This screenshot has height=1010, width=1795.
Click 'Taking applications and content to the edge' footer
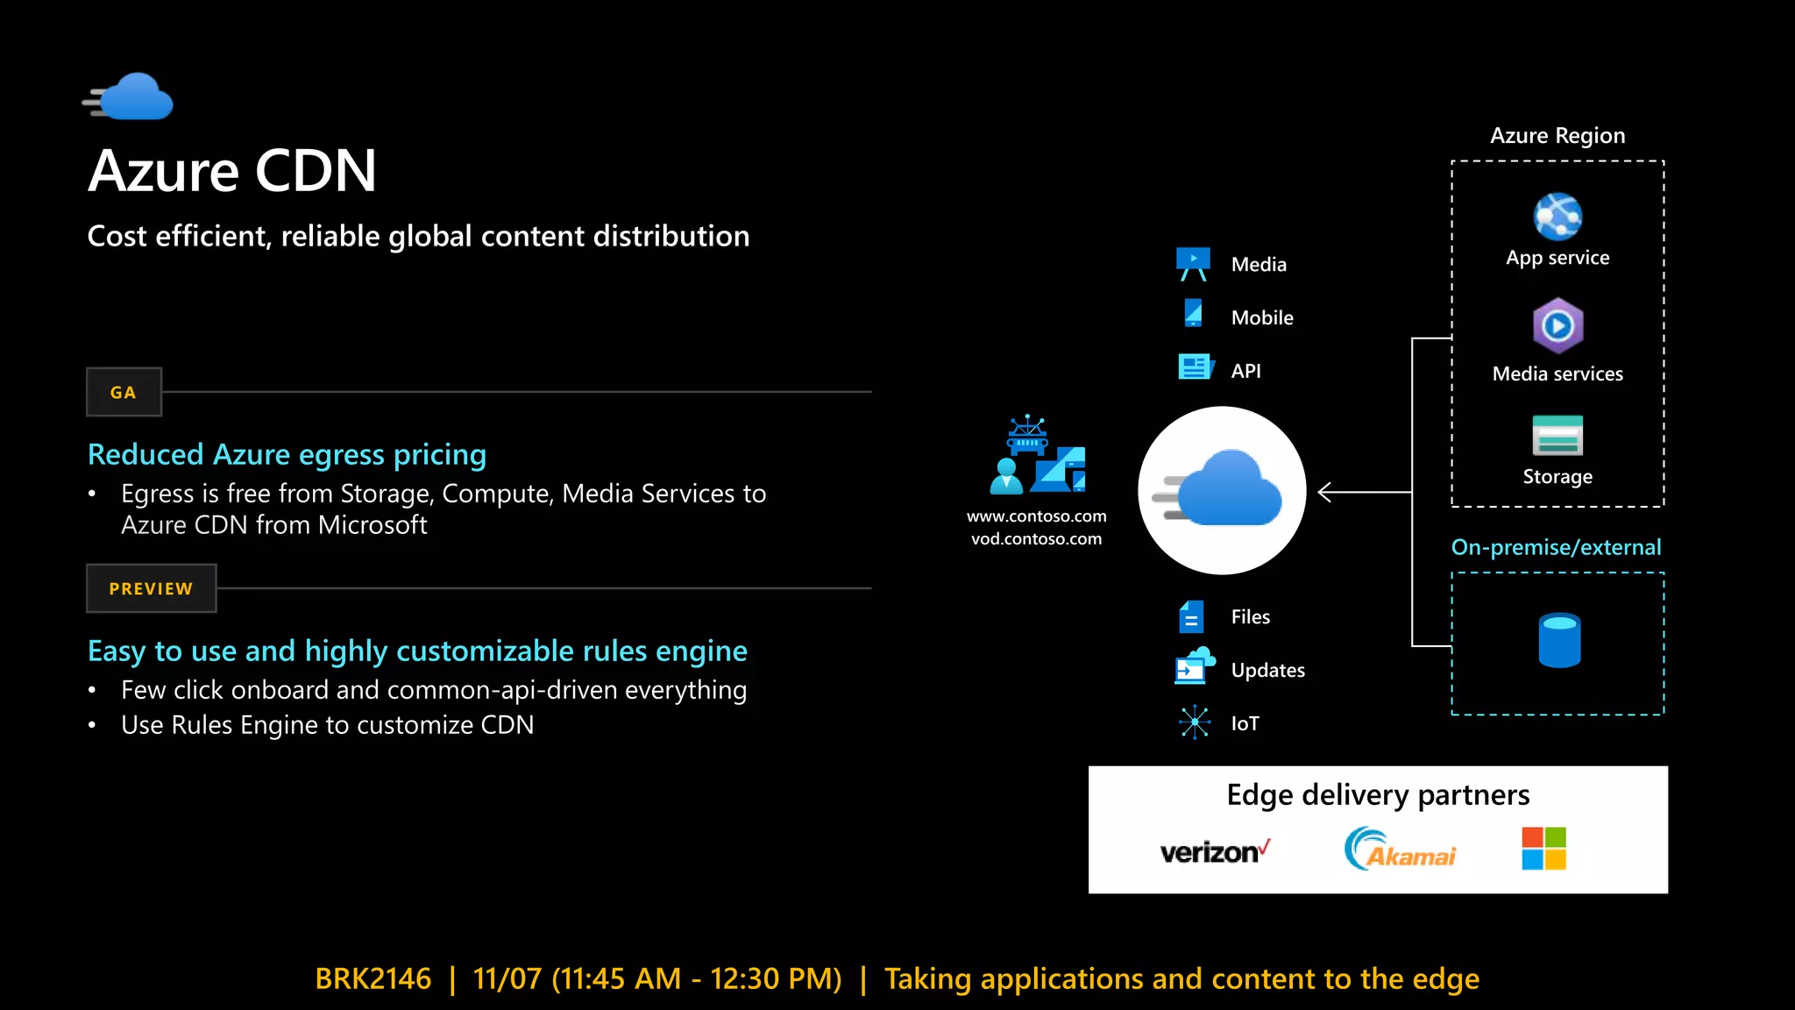[1181, 978]
